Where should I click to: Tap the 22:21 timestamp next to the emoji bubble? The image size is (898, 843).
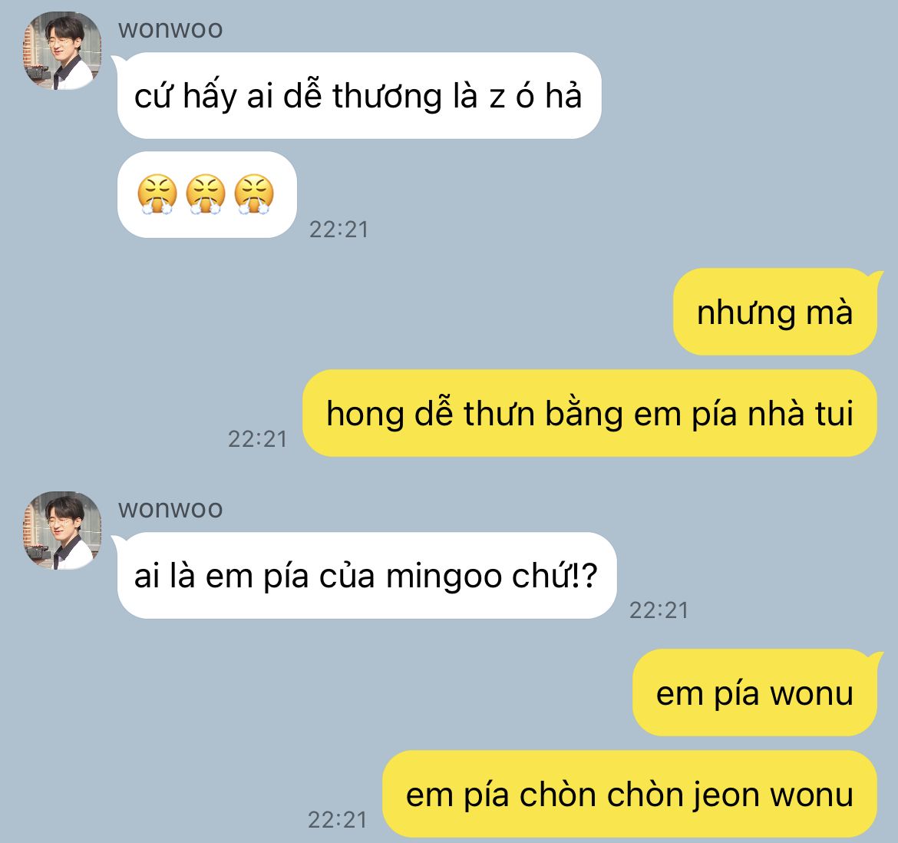pyautogui.click(x=338, y=230)
